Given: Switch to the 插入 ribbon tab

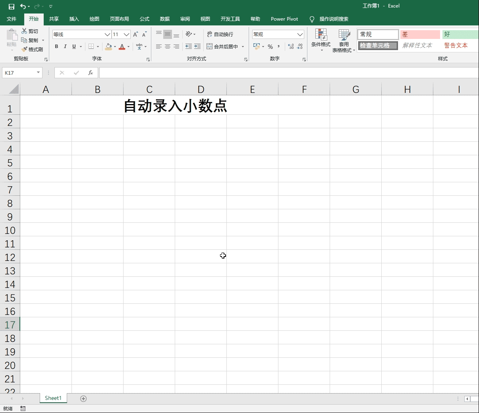Looking at the screenshot, I should coord(74,19).
